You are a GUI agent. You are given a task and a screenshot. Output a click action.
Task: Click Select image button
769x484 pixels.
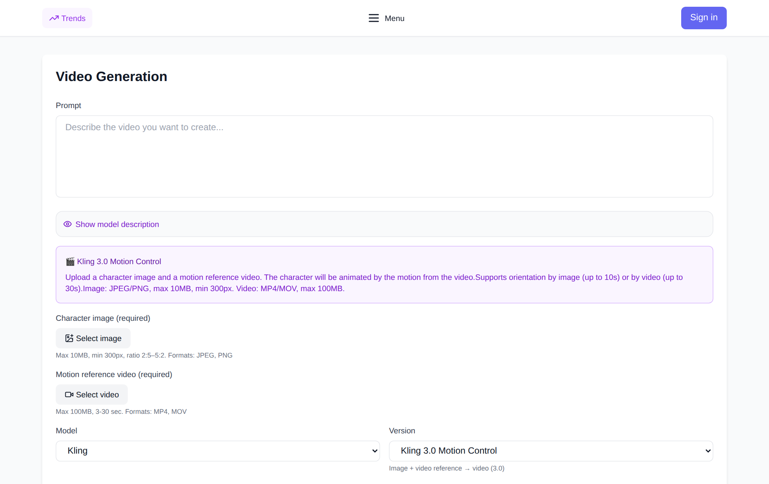93,338
